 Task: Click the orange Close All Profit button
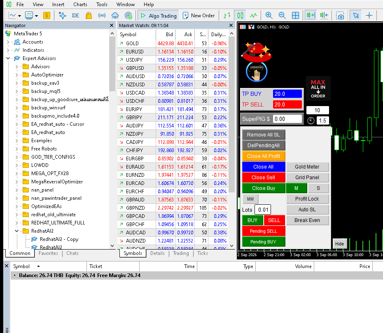264,156
